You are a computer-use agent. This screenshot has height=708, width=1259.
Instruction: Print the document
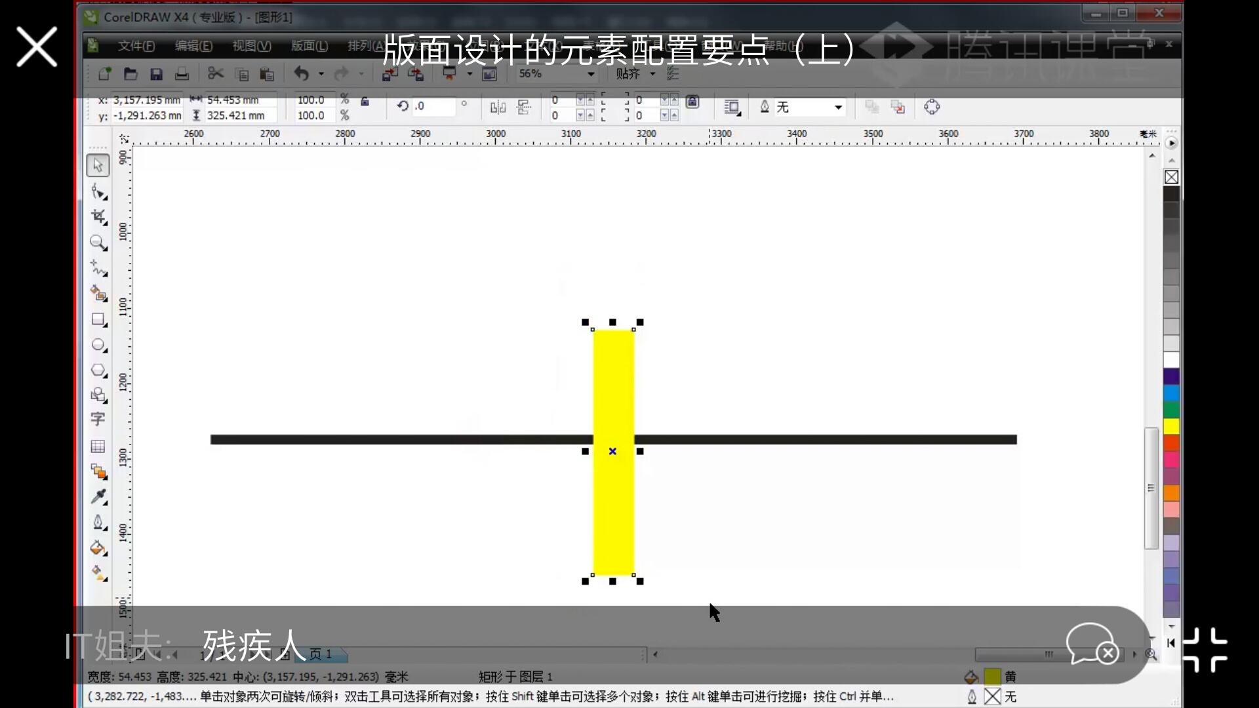pos(182,73)
